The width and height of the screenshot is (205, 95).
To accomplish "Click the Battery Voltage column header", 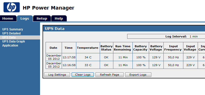I will tap(156, 48).
